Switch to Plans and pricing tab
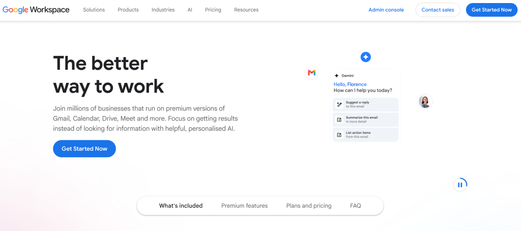521x231 pixels. [309, 206]
